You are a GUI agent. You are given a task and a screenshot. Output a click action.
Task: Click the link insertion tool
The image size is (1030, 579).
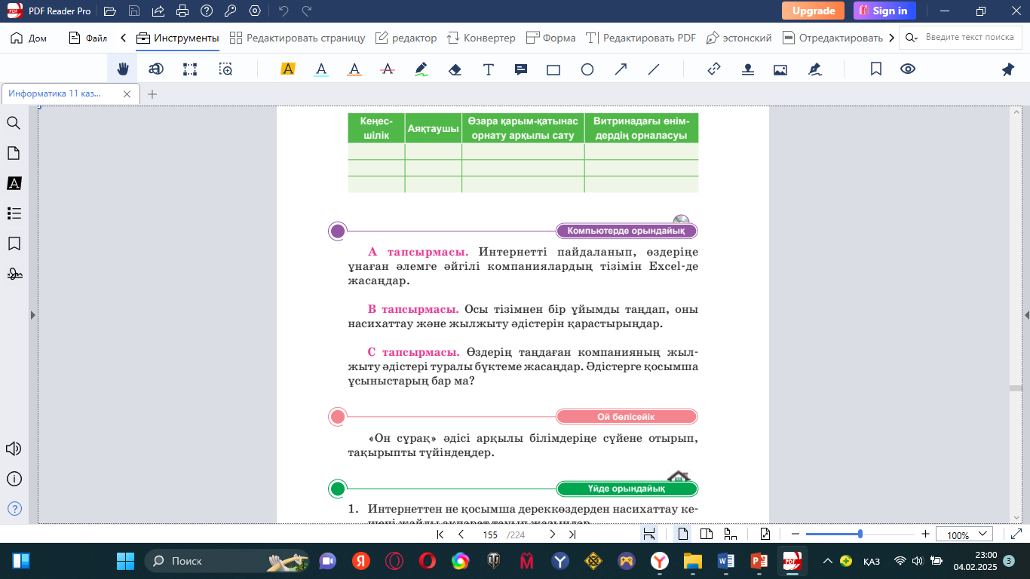(714, 69)
